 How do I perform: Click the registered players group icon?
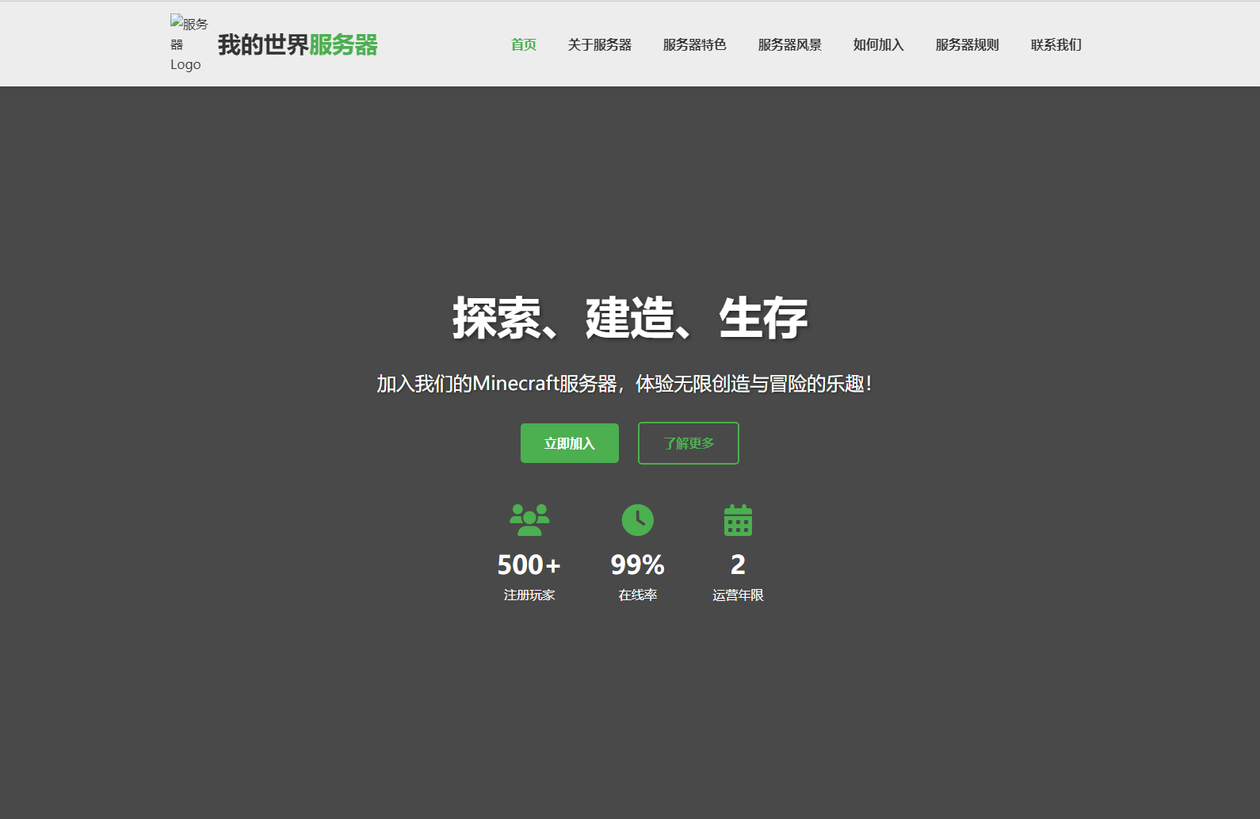529,520
